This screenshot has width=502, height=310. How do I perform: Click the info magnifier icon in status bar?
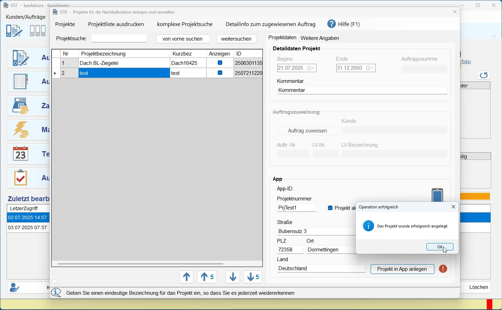[x=56, y=293]
